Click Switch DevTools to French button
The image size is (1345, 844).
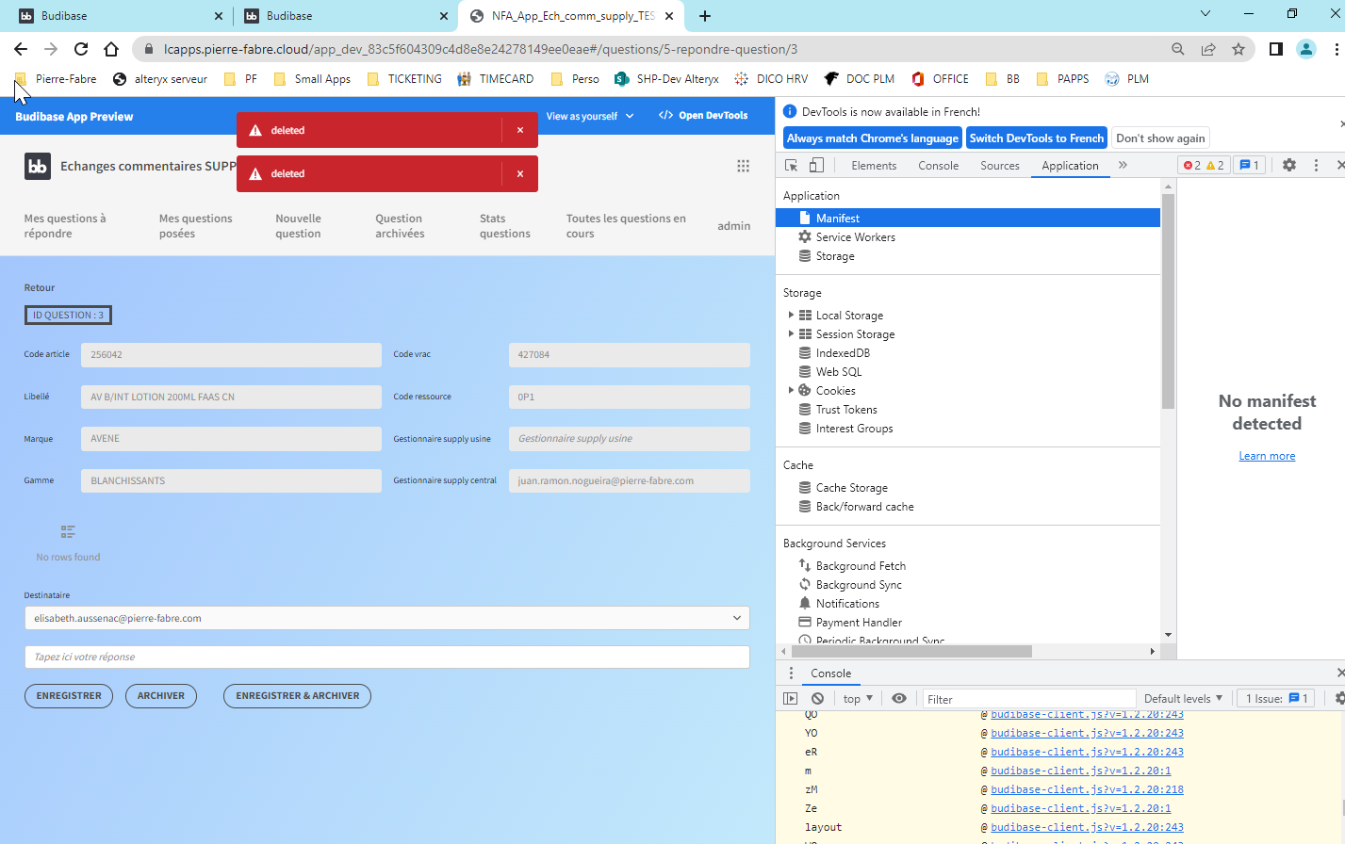click(x=1037, y=138)
